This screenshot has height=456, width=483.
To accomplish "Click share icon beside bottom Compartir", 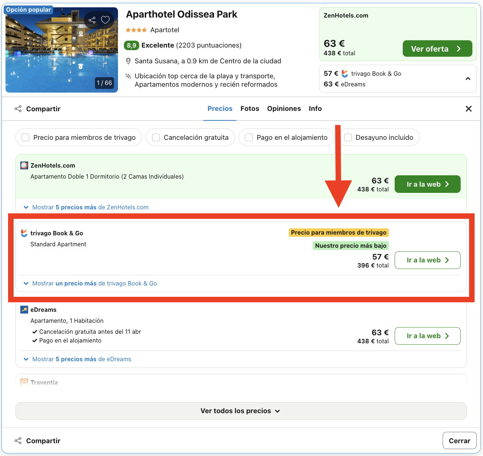I will 18,441.
